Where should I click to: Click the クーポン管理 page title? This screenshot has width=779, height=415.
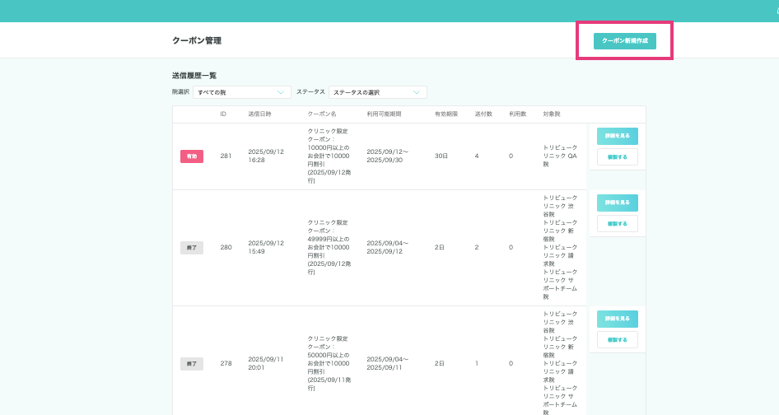click(196, 40)
